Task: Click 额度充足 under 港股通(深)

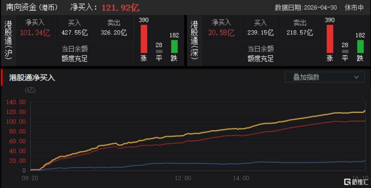Action: [x=260, y=58]
